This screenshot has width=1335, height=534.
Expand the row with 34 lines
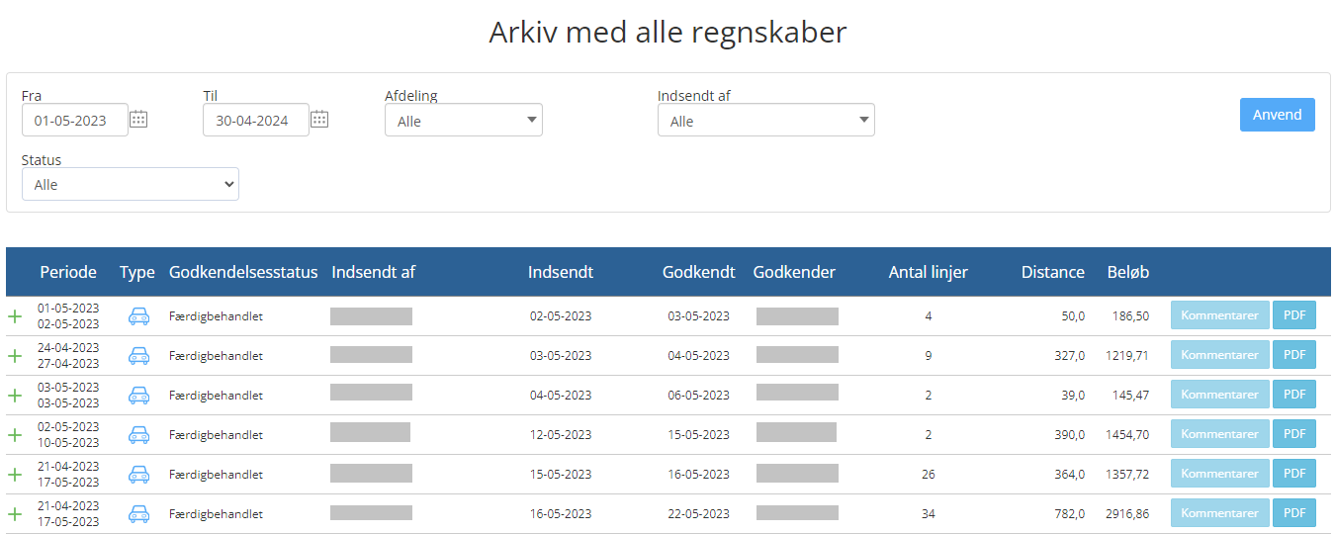tap(15, 514)
